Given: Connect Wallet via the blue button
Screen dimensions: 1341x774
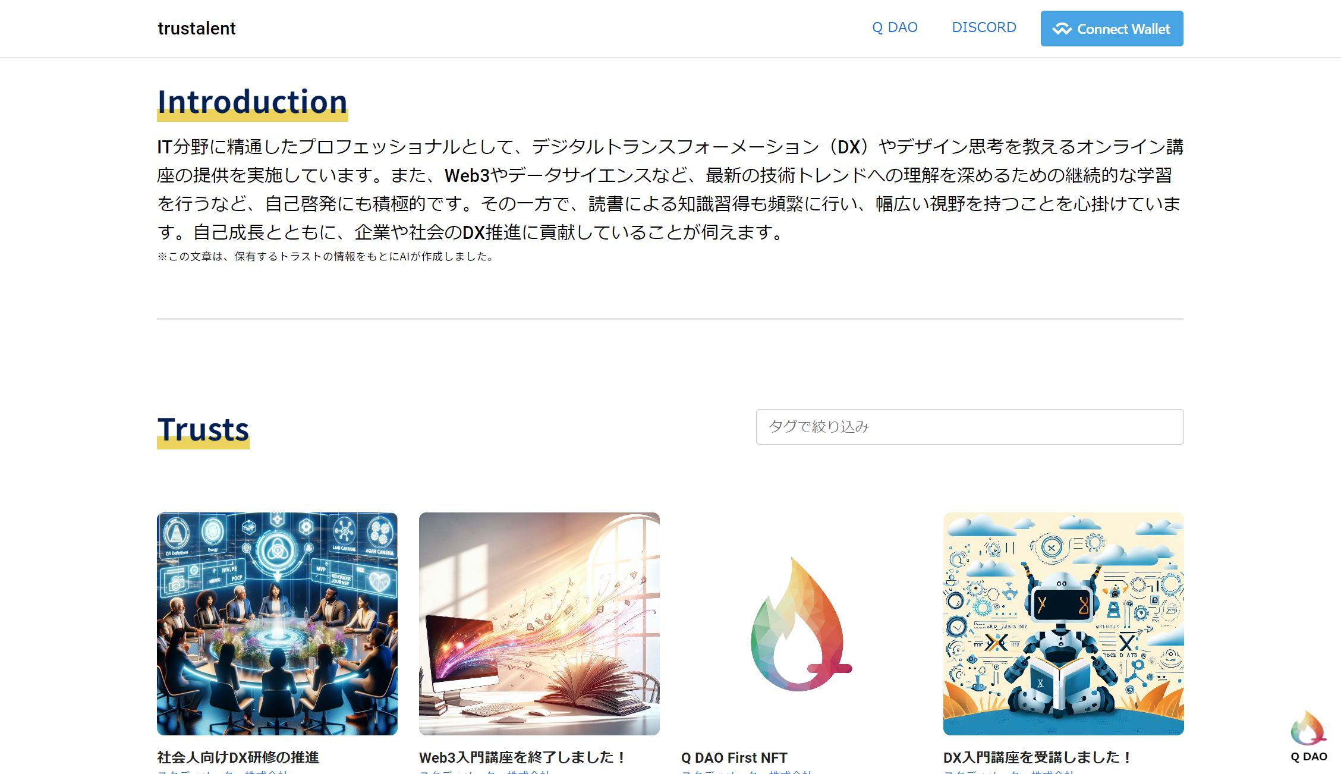Looking at the screenshot, I should [x=1112, y=29].
